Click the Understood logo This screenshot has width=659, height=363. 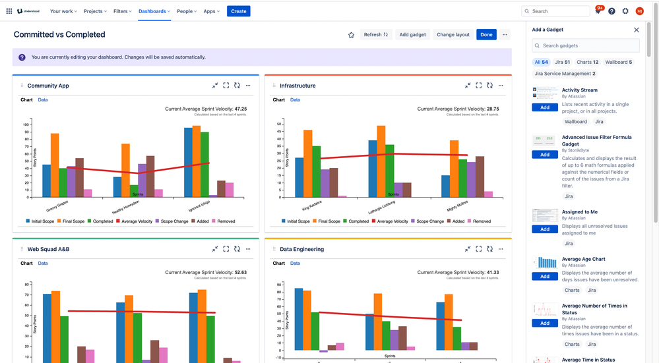click(28, 11)
